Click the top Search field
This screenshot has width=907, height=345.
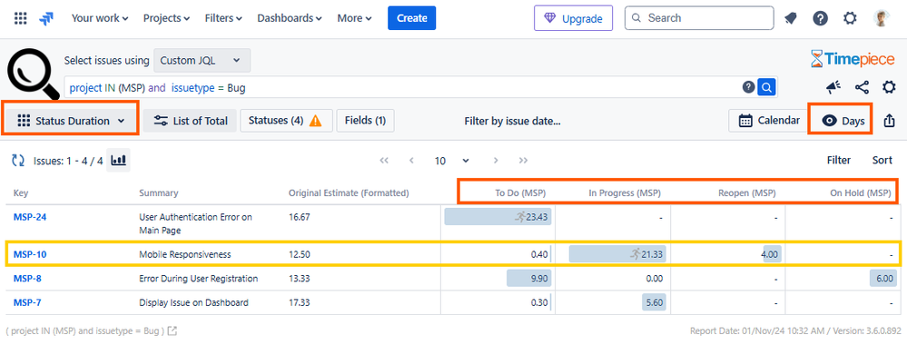[x=699, y=18]
